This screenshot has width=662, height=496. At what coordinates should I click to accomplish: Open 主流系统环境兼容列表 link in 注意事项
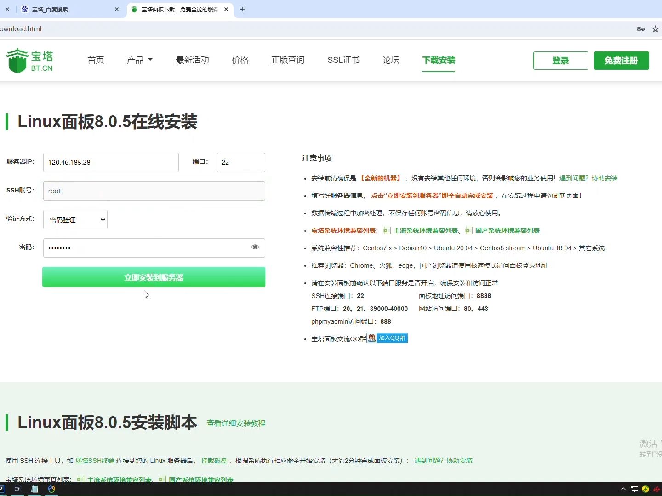coord(426,231)
